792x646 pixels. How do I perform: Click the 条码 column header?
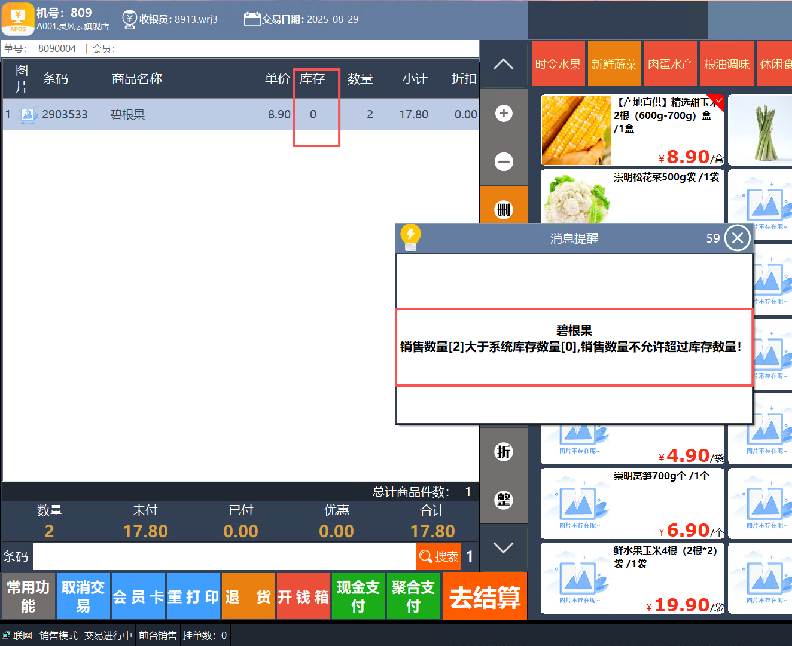(x=56, y=79)
